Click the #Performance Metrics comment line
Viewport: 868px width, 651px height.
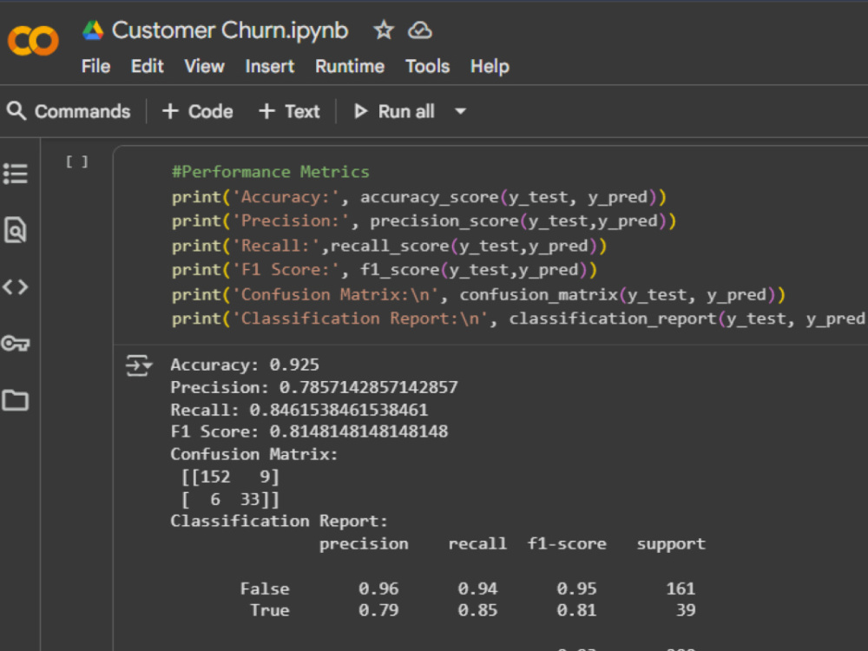[x=270, y=172]
